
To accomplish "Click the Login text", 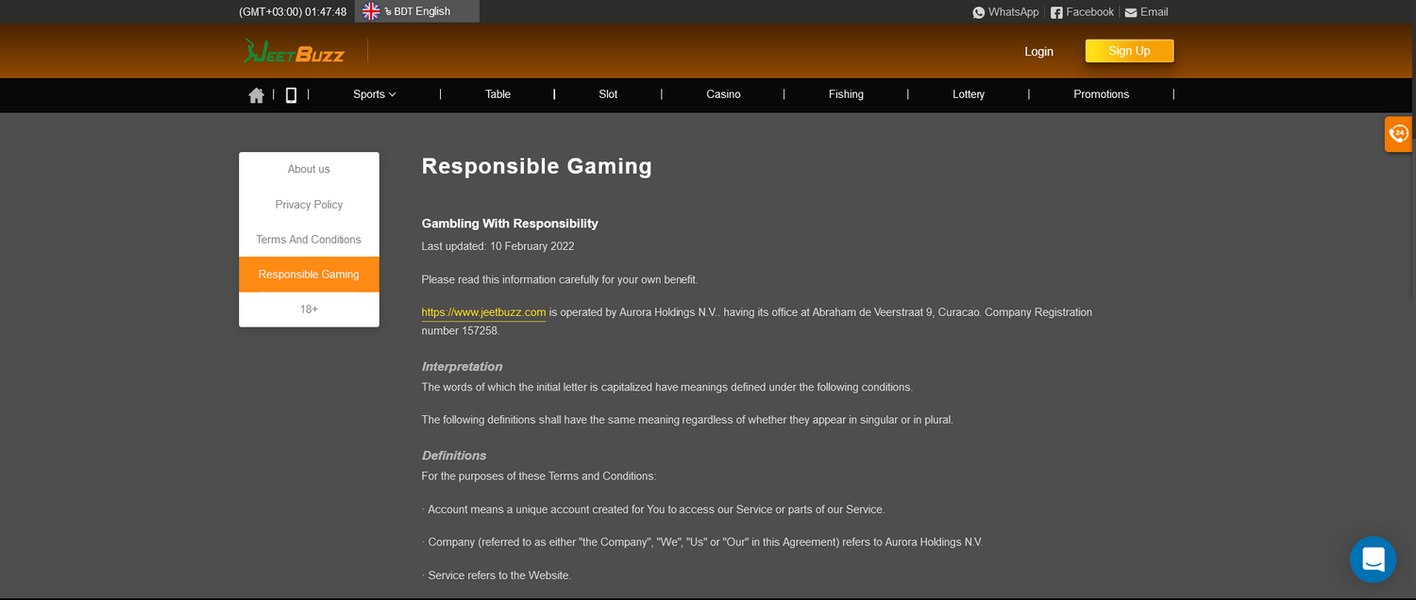I will click(1038, 52).
